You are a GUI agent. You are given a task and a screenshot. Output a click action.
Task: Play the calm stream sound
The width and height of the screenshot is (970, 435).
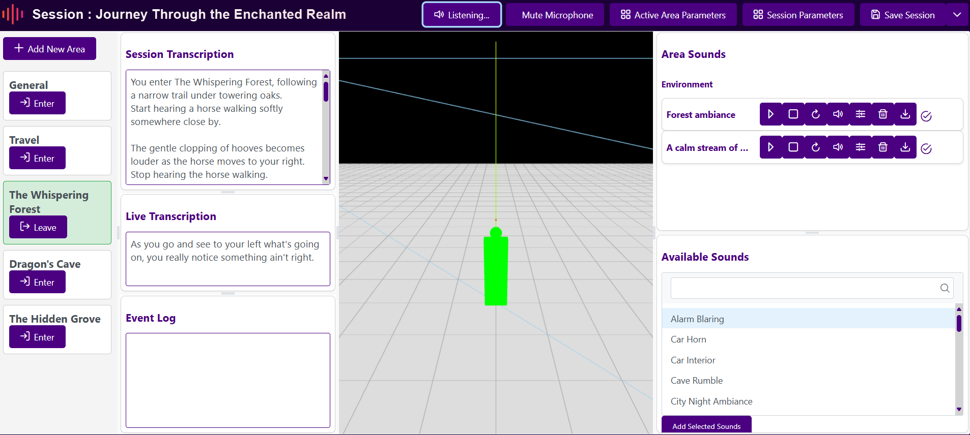click(771, 147)
